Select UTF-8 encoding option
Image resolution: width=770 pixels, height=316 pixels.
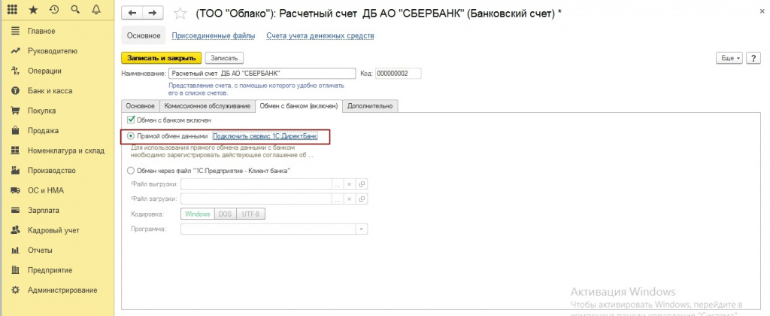coord(251,214)
